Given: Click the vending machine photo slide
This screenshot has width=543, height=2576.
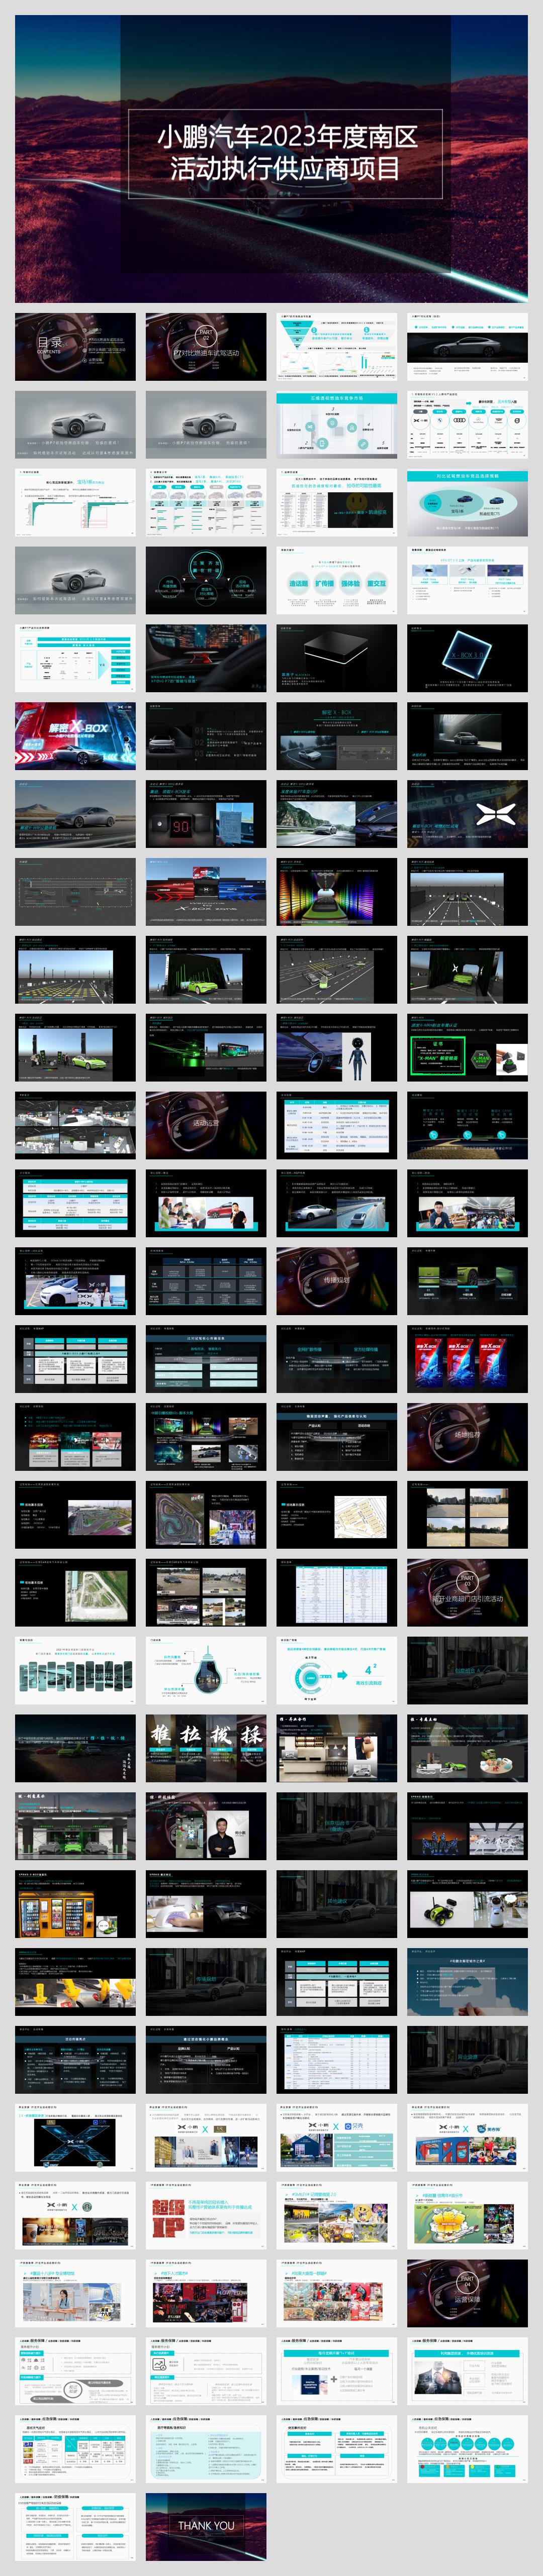Looking at the screenshot, I should [75, 1903].
